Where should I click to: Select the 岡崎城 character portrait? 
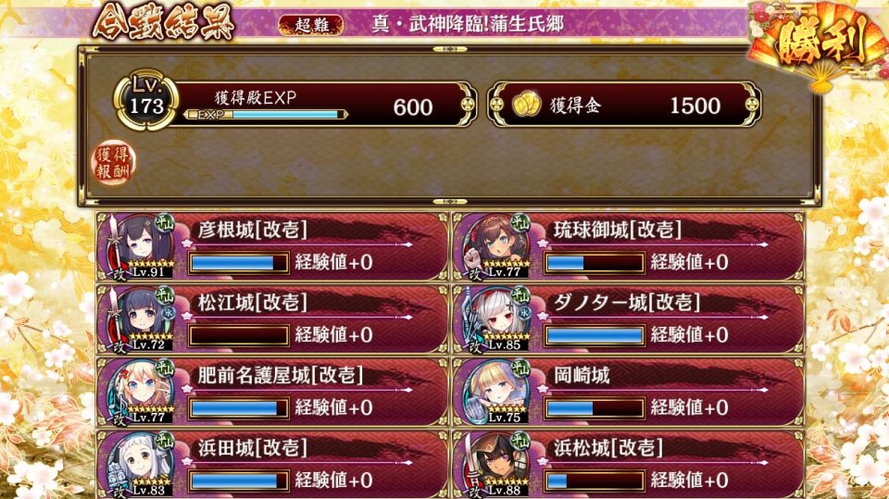[495, 391]
